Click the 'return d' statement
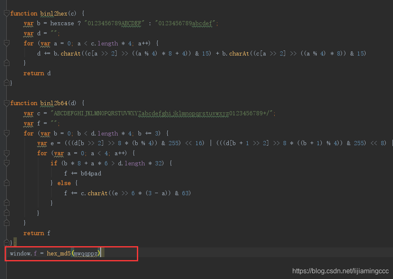The image size is (393, 279). (x=37, y=73)
